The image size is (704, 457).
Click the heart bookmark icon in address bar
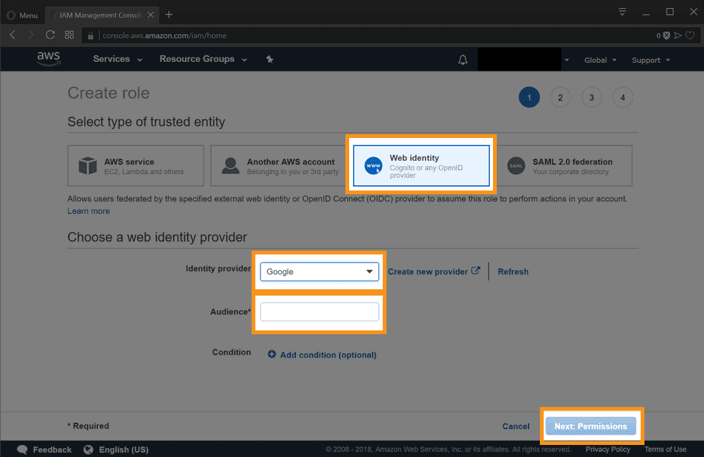[690, 36]
